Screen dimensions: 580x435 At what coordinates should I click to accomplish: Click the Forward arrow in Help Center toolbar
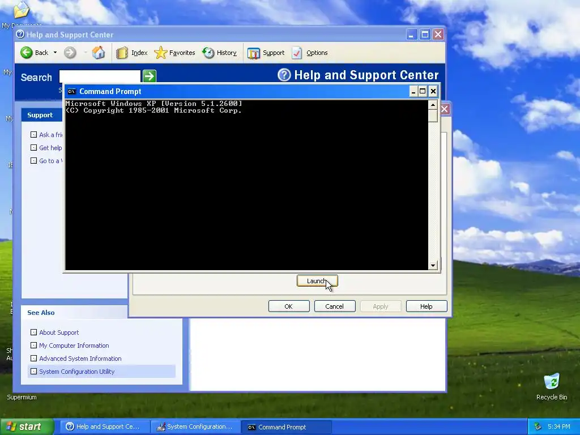pyautogui.click(x=70, y=53)
